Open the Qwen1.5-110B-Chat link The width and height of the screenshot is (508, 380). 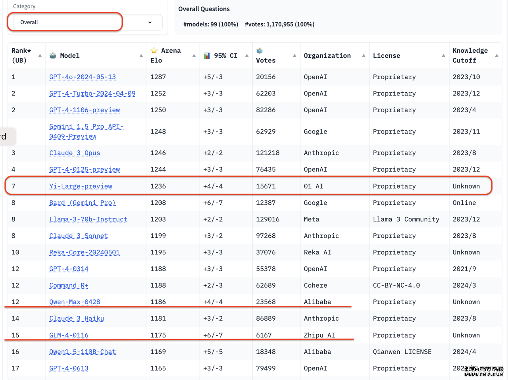[83, 352]
